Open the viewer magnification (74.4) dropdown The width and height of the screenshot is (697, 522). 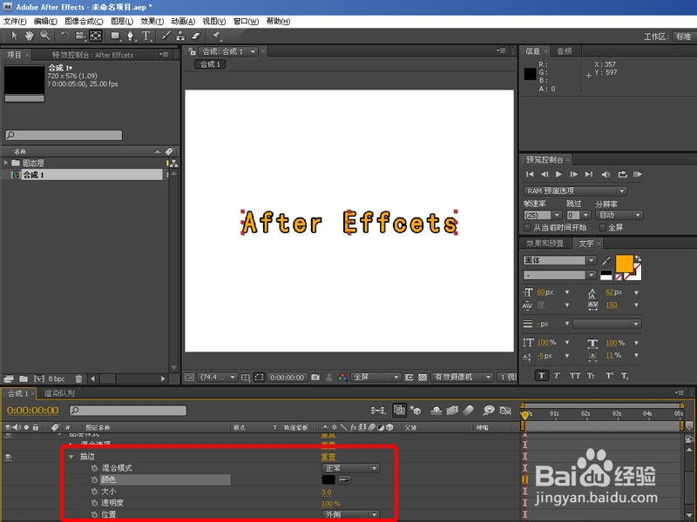(217, 378)
